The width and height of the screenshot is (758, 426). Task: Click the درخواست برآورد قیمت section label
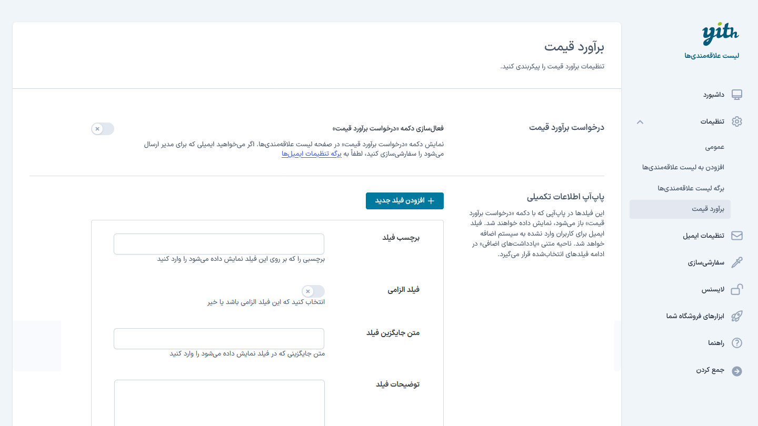(x=567, y=127)
